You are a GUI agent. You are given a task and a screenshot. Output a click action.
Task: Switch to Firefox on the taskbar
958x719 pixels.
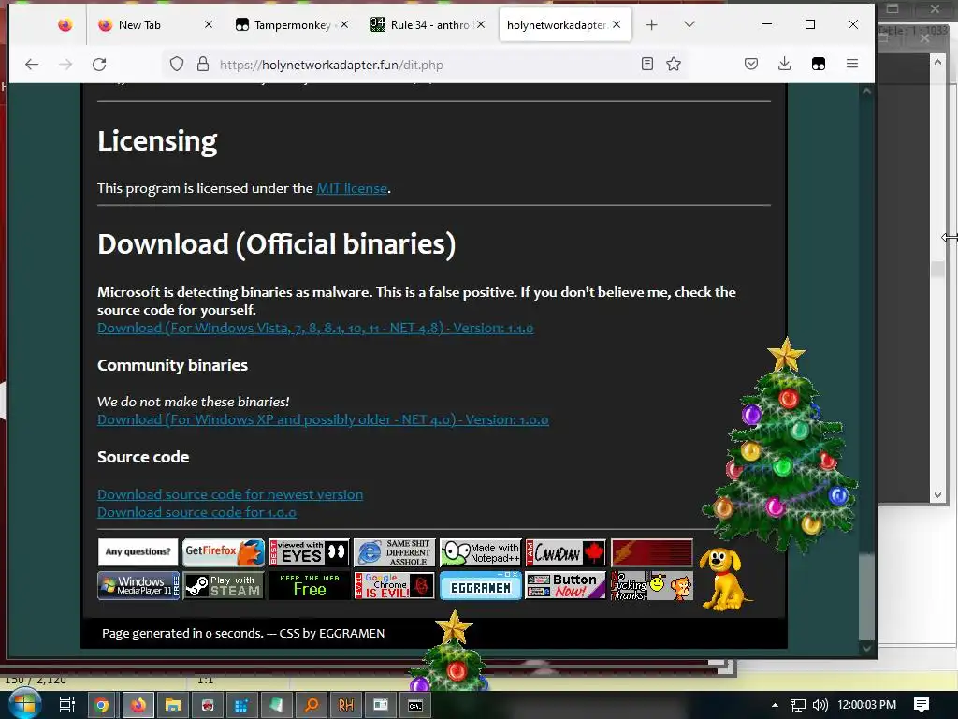138,705
